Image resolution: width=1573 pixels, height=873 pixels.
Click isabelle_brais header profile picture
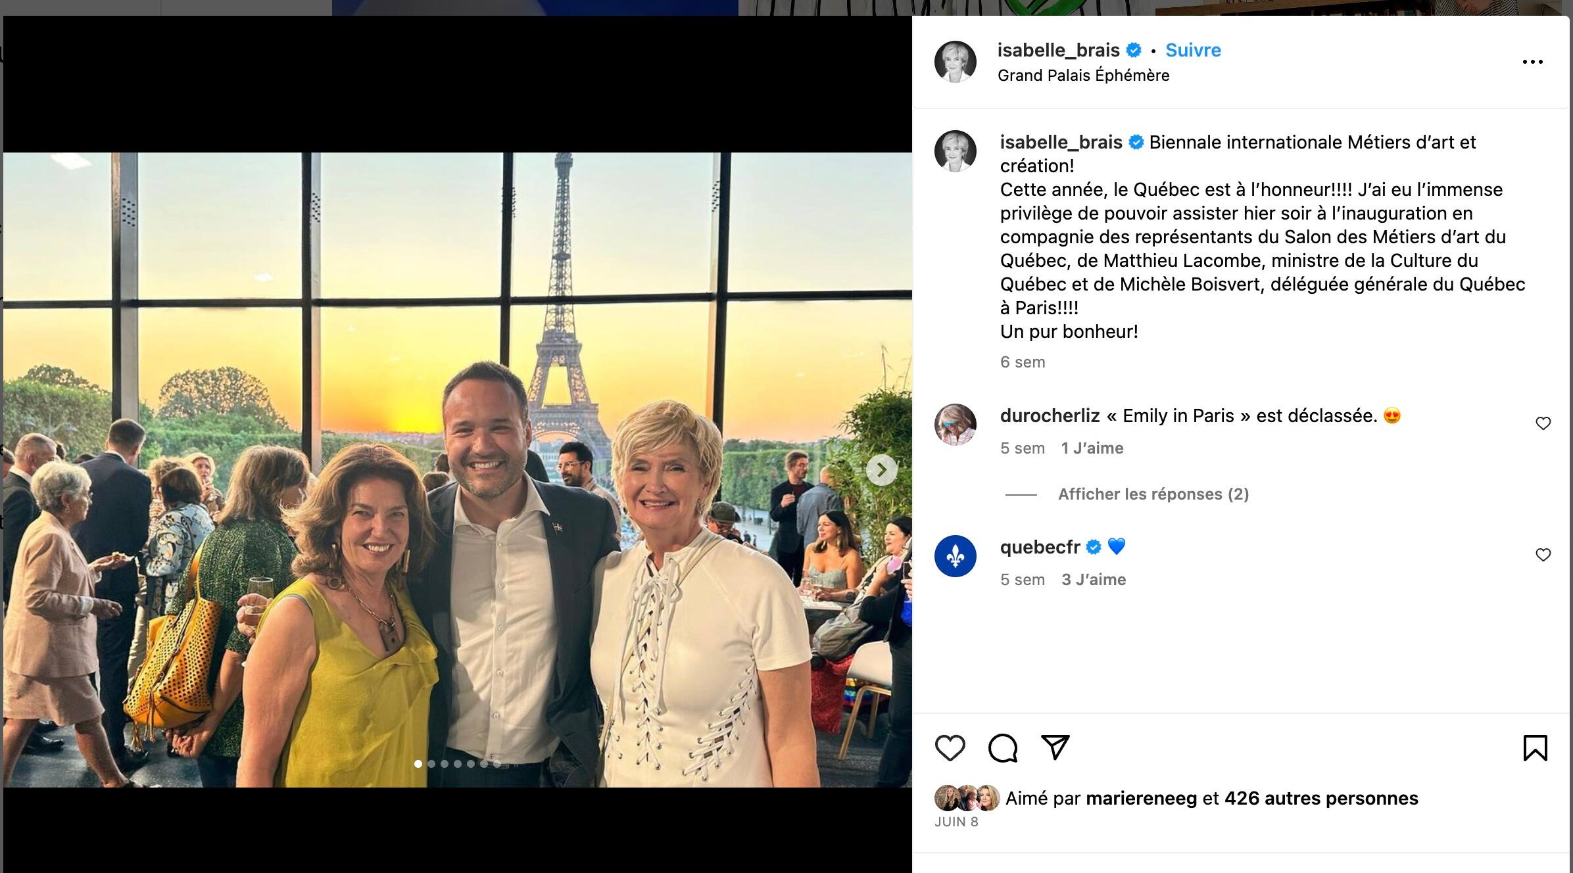click(x=955, y=62)
